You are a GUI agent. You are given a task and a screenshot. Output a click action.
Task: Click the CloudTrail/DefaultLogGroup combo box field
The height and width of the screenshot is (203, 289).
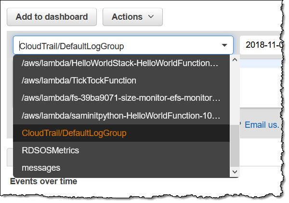[116, 46]
